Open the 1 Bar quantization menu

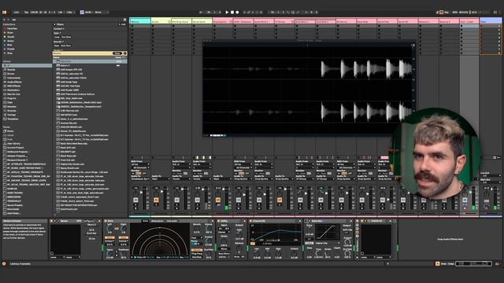coord(70,13)
